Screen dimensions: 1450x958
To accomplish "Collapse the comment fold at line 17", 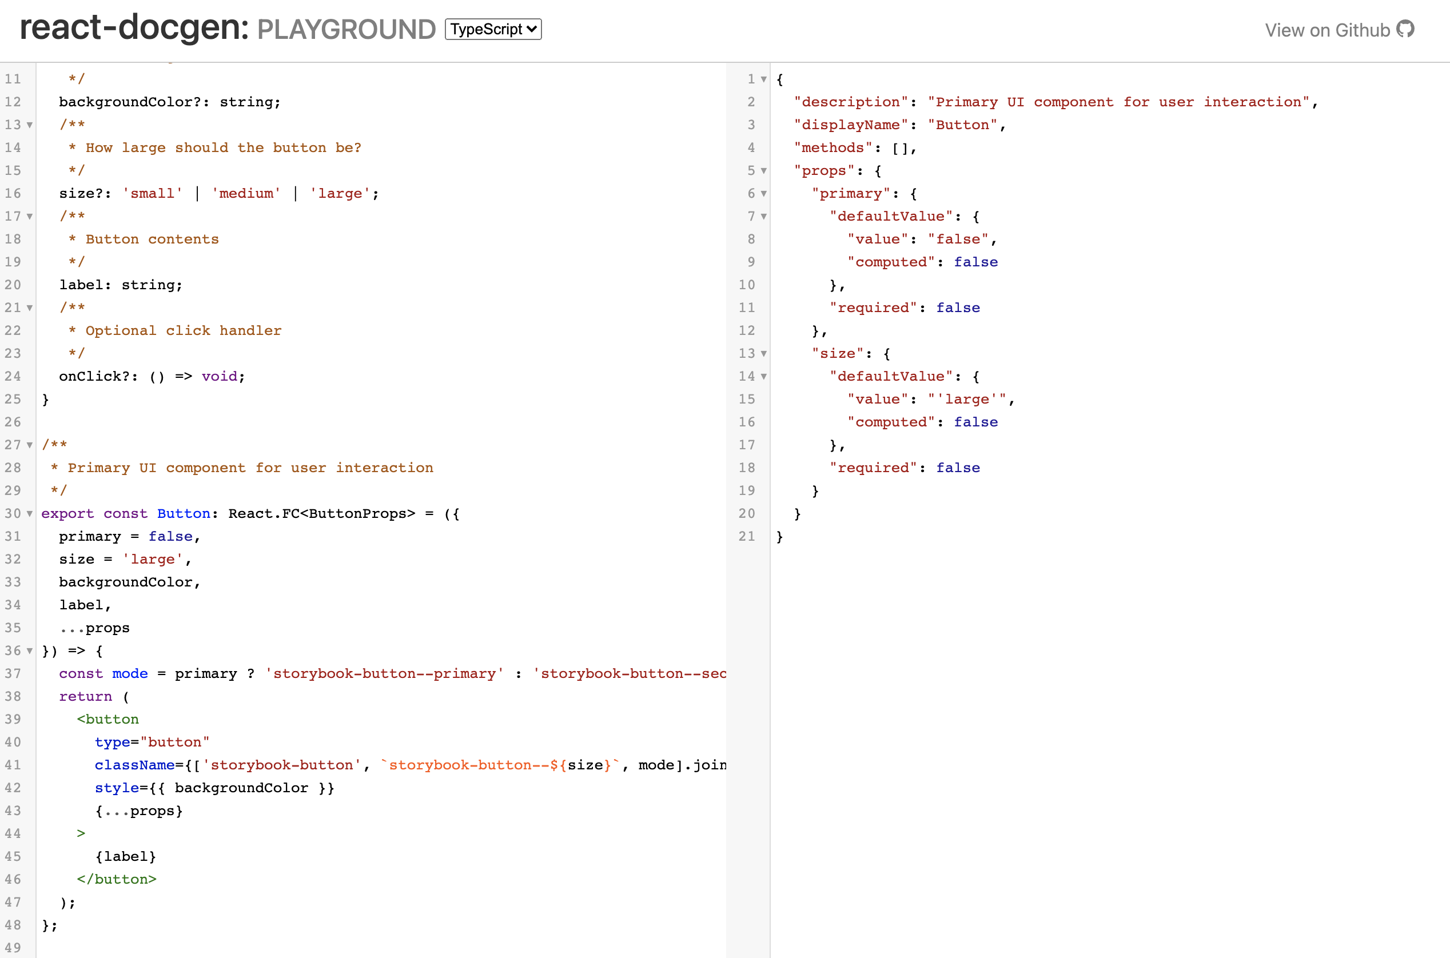I will [29, 217].
